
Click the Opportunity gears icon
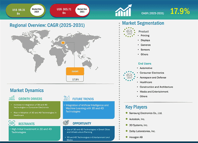point(66,123)
